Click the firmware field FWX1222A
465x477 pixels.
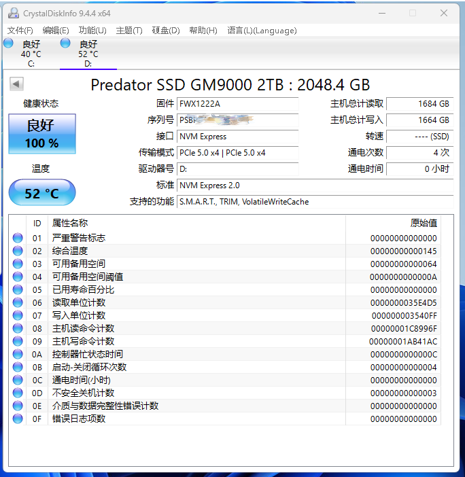pyautogui.click(x=238, y=104)
